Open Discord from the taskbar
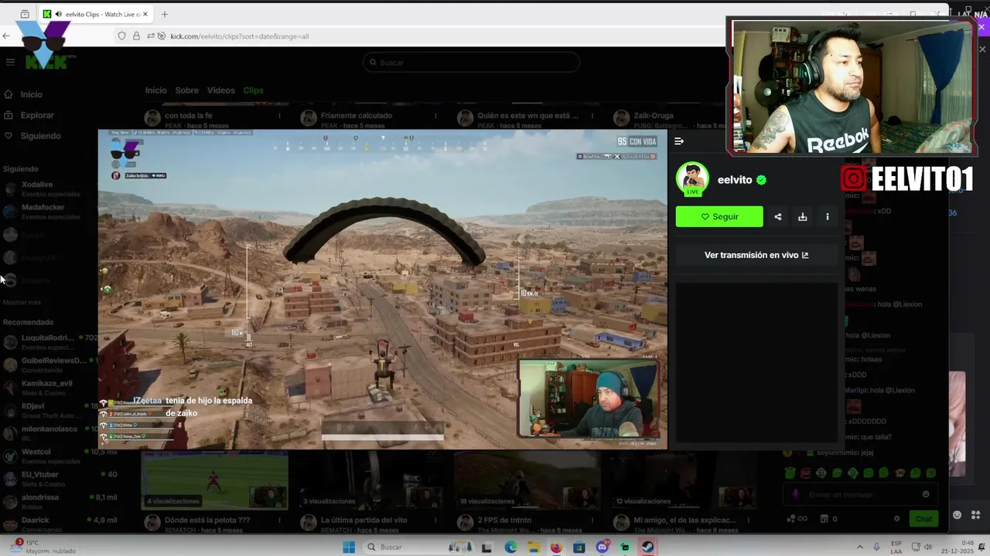990x556 pixels. coord(602,548)
